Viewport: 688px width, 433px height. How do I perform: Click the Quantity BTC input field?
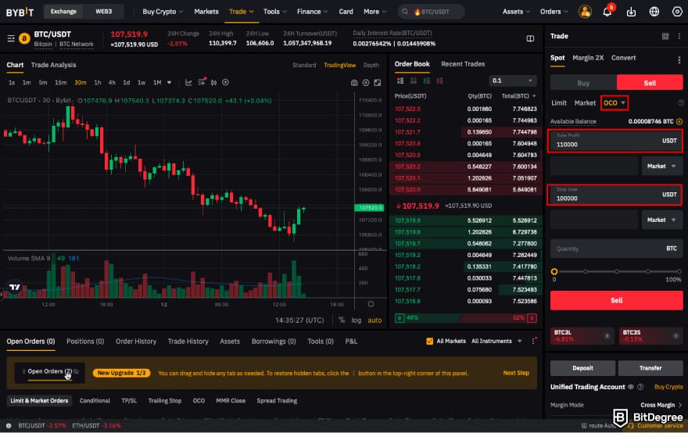click(617, 249)
